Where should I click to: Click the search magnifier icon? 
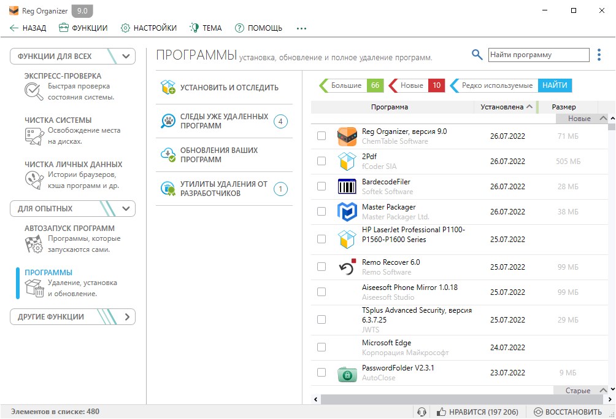(x=477, y=55)
